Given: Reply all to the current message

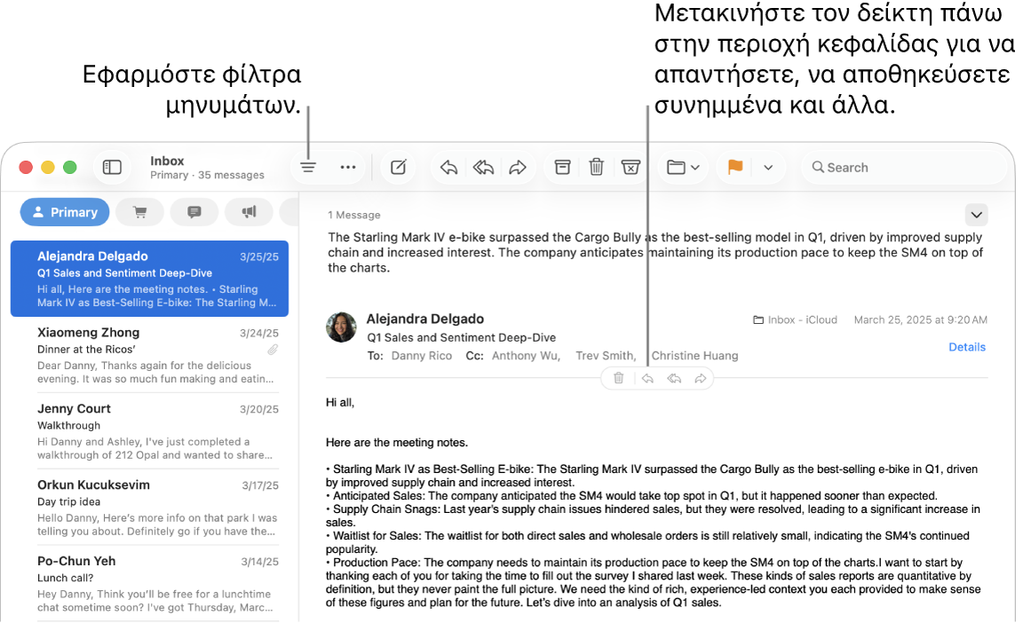Looking at the screenshot, I should (483, 167).
